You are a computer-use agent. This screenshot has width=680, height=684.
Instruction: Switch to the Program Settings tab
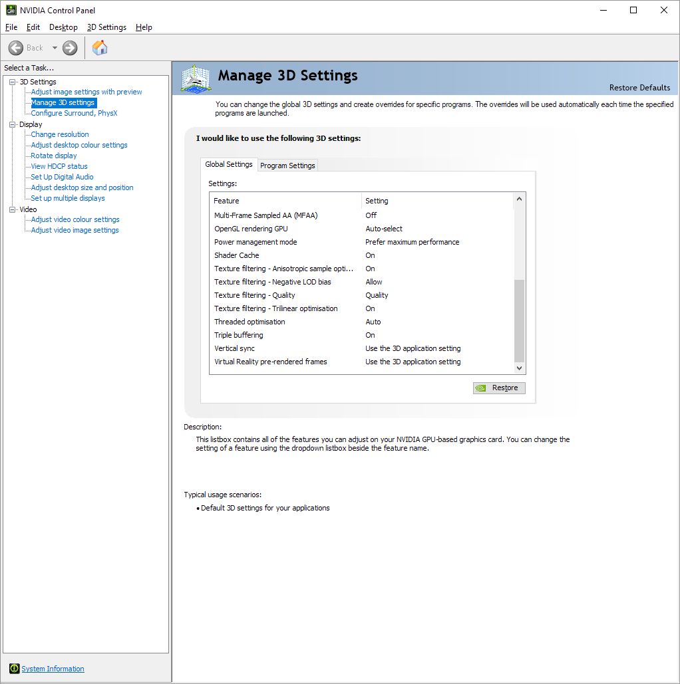click(287, 166)
